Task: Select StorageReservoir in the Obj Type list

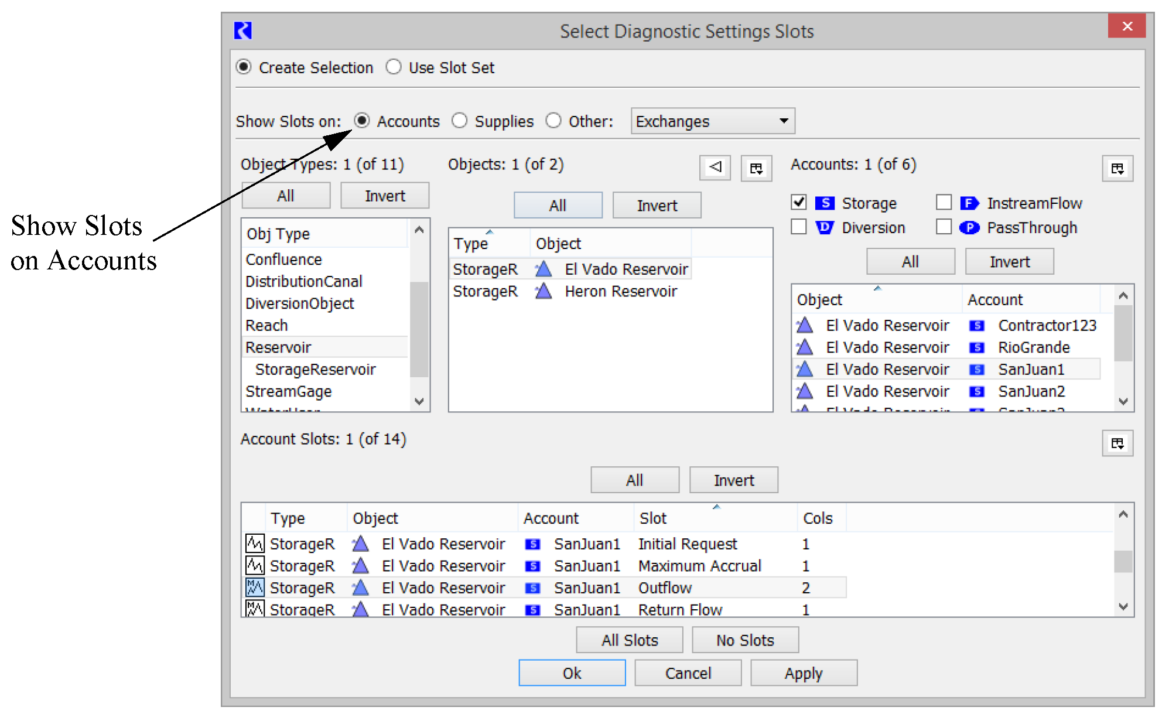Action: (x=315, y=370)
